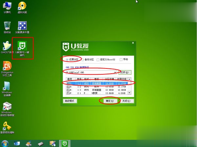
Task: Open Windows 安装器 desktop shortcut
Action: pyautogui.click(x=7, y=89)
